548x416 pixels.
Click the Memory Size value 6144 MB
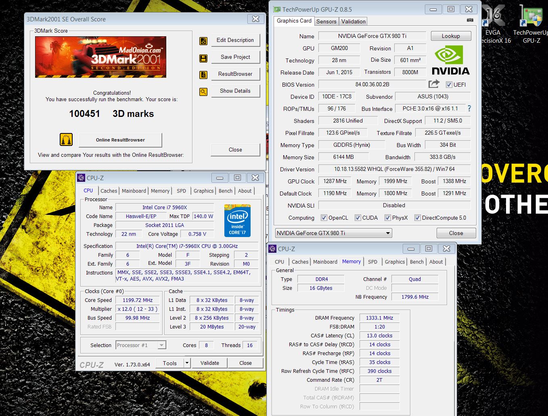click(x=343, y=157)
